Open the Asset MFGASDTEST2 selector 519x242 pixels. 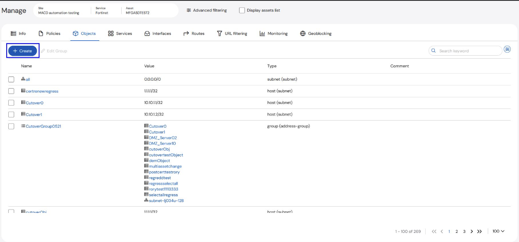pyautogui.click(x=138, y=10)
